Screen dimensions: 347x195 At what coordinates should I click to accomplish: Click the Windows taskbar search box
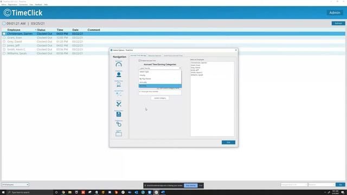[x=30, y=192]
